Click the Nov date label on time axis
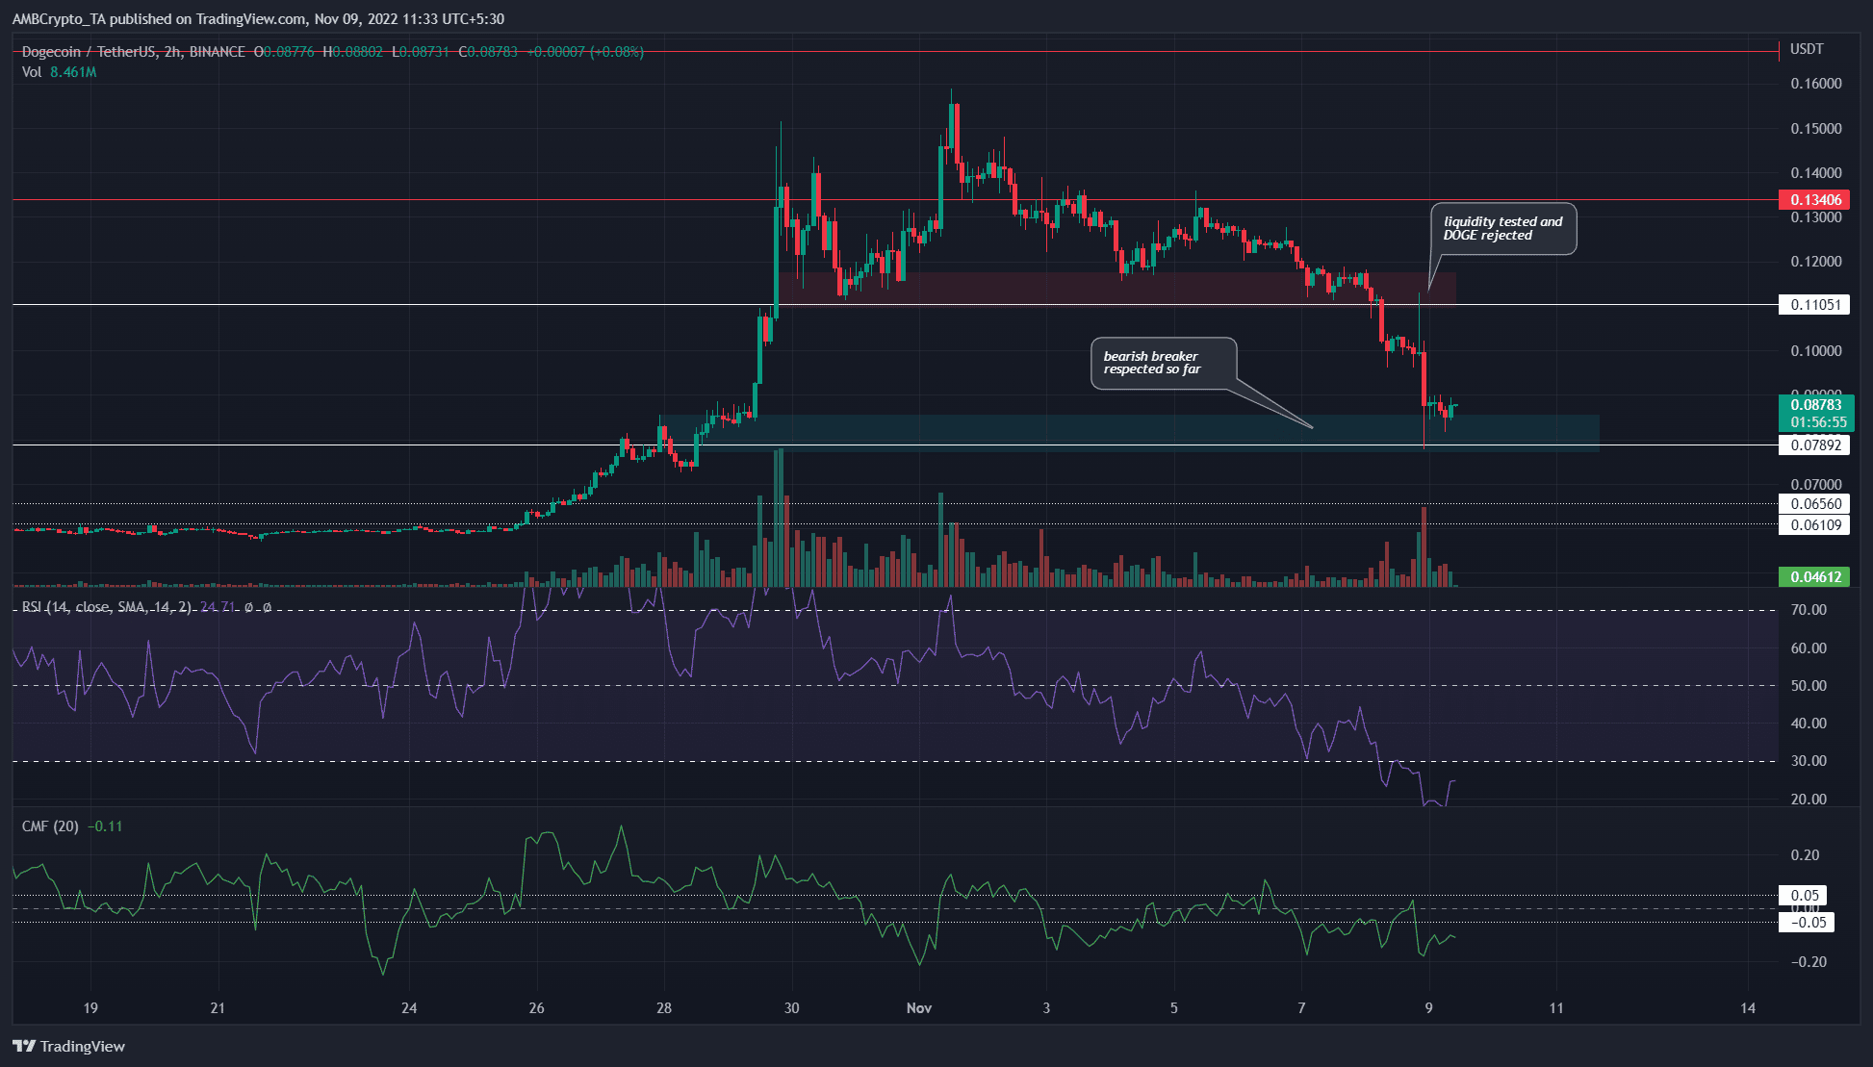Viewport: 1873px width, 1067px height. (919, 1008)
